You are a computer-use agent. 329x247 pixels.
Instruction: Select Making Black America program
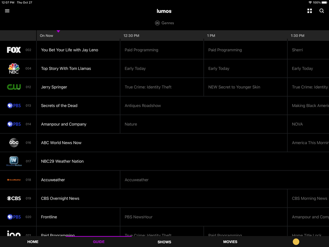[308, 105]
